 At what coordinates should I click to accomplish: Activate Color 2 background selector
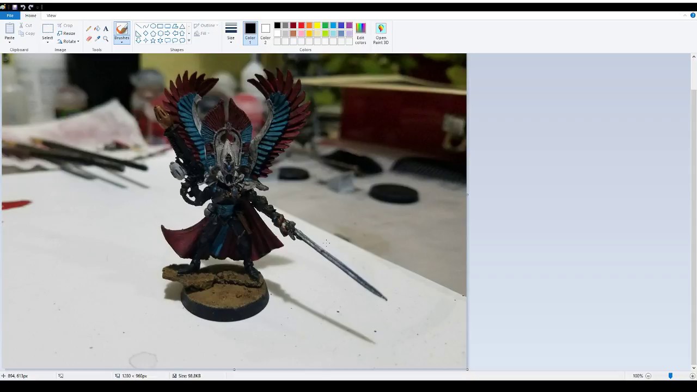(x=265, y=34)
